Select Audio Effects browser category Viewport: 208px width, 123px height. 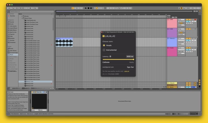click(14, 28)
